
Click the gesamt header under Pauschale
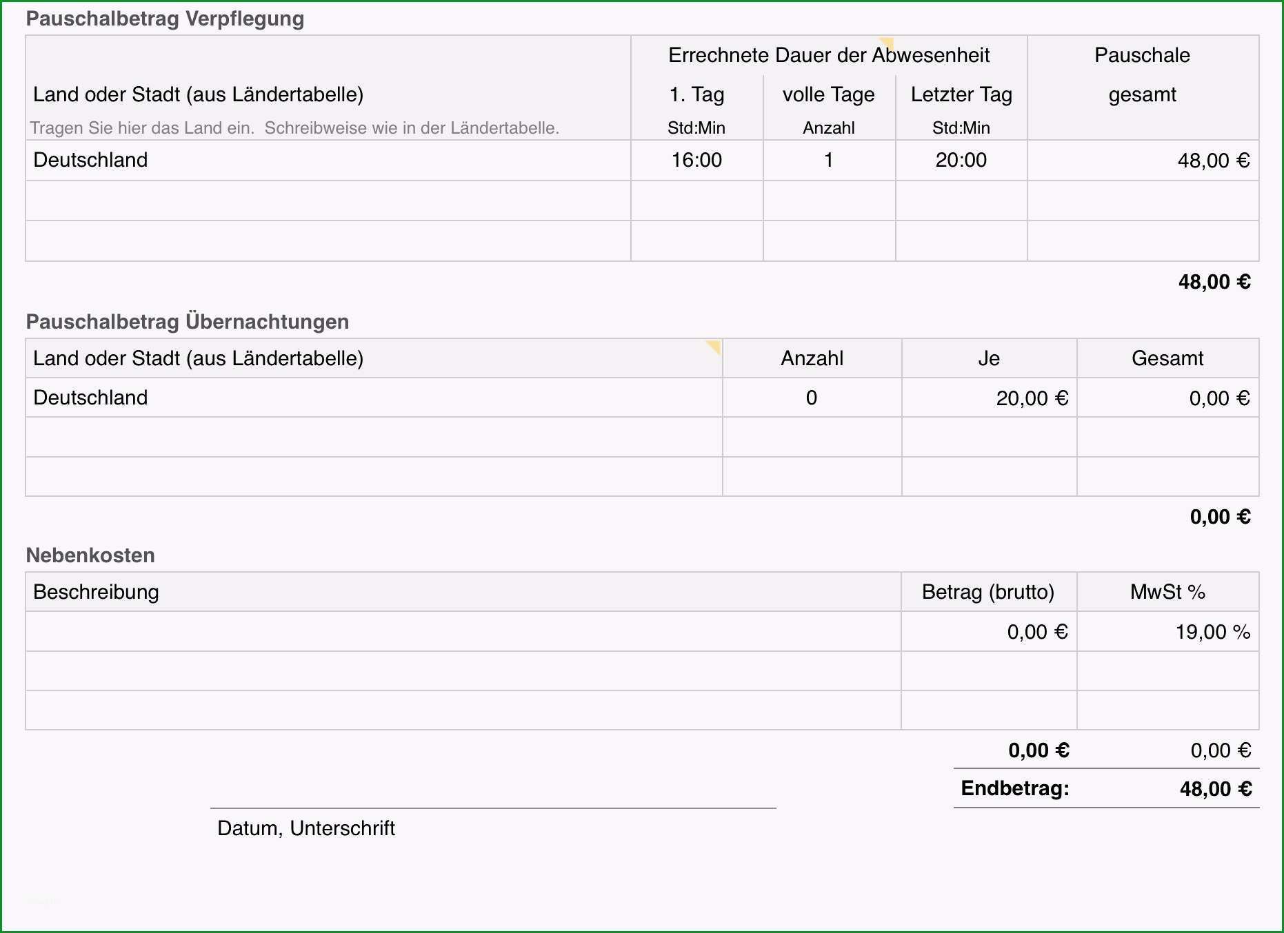point(1143,94)
